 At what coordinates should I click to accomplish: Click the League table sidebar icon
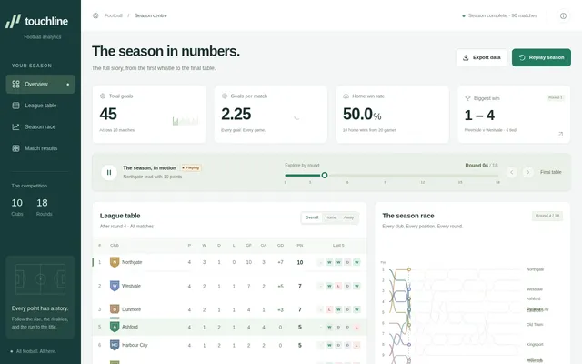(x=15, y=106)
